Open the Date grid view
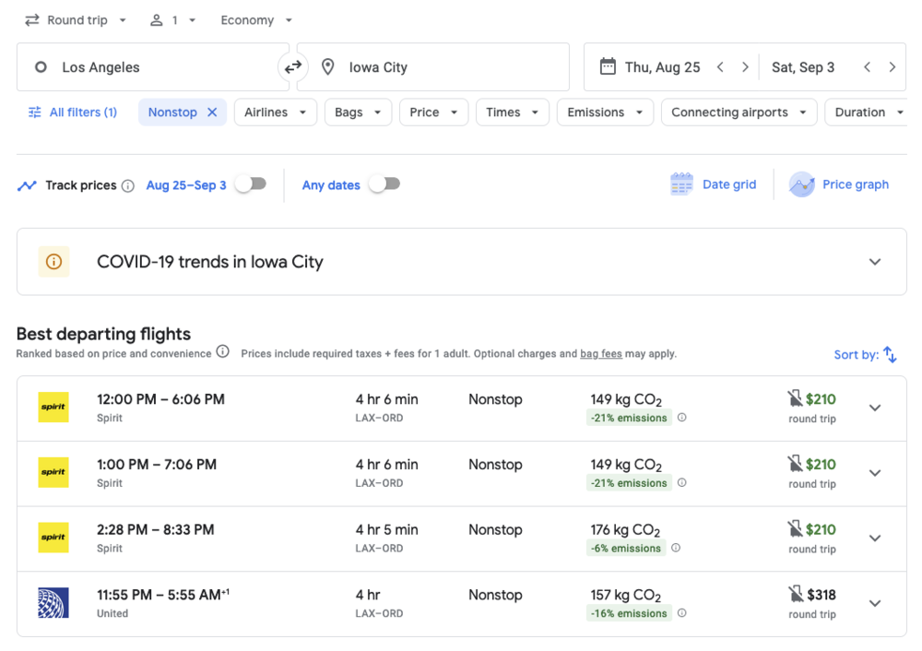 click(714, 184)
